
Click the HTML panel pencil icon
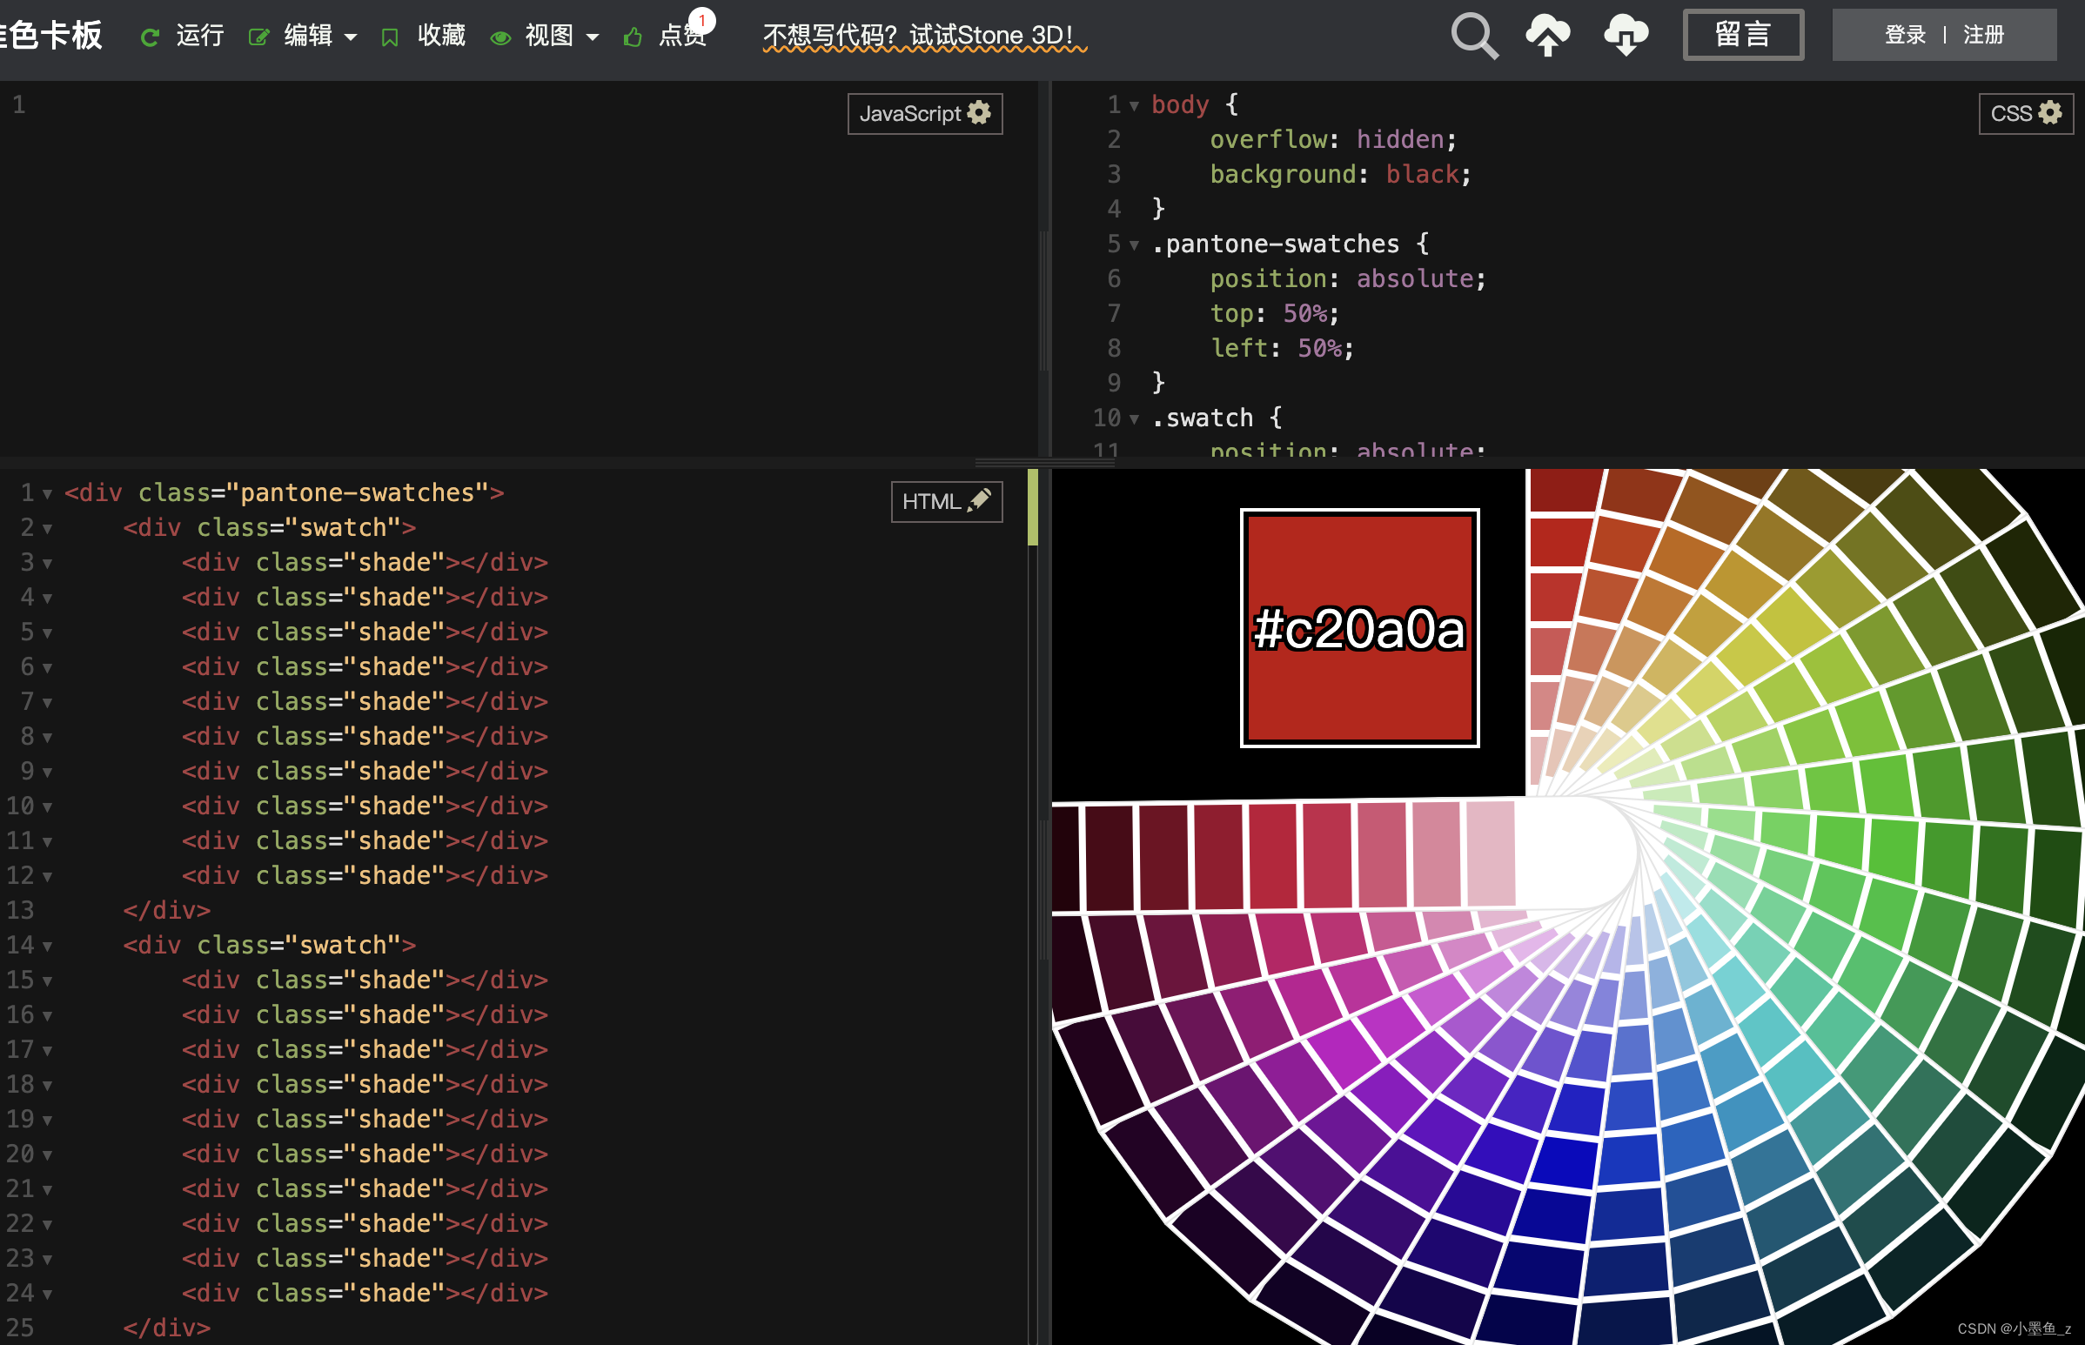[x=979, y=500]
